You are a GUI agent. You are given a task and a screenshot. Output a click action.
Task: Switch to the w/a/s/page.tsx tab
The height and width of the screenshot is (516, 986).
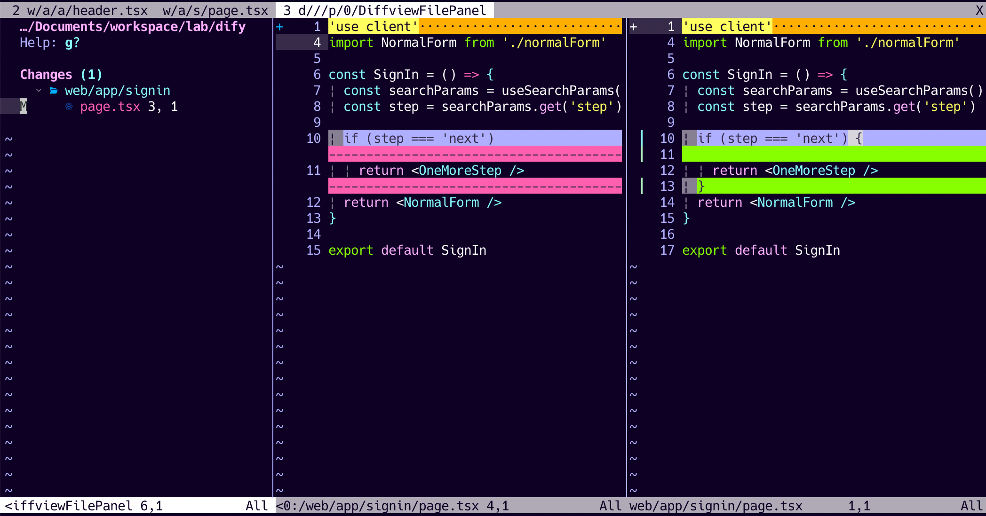215,10
